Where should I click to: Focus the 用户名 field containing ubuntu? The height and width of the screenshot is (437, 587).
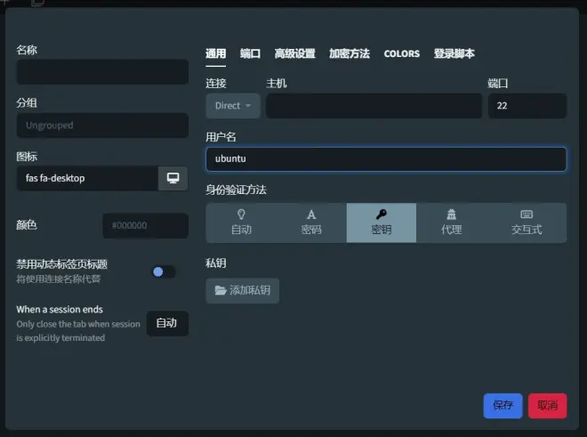[x=386, y=159]
